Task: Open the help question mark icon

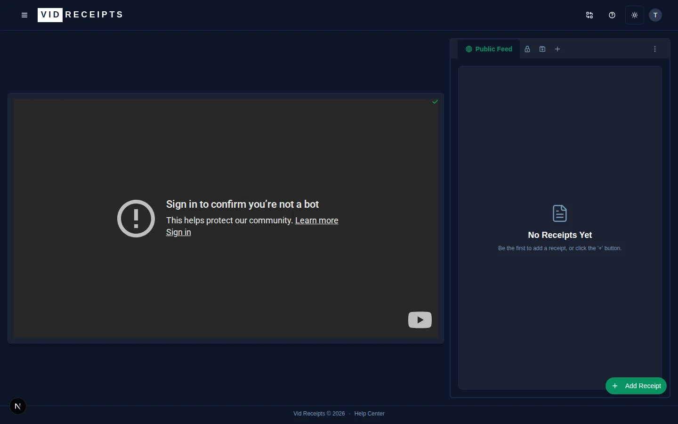Action: tap(612, 15)
